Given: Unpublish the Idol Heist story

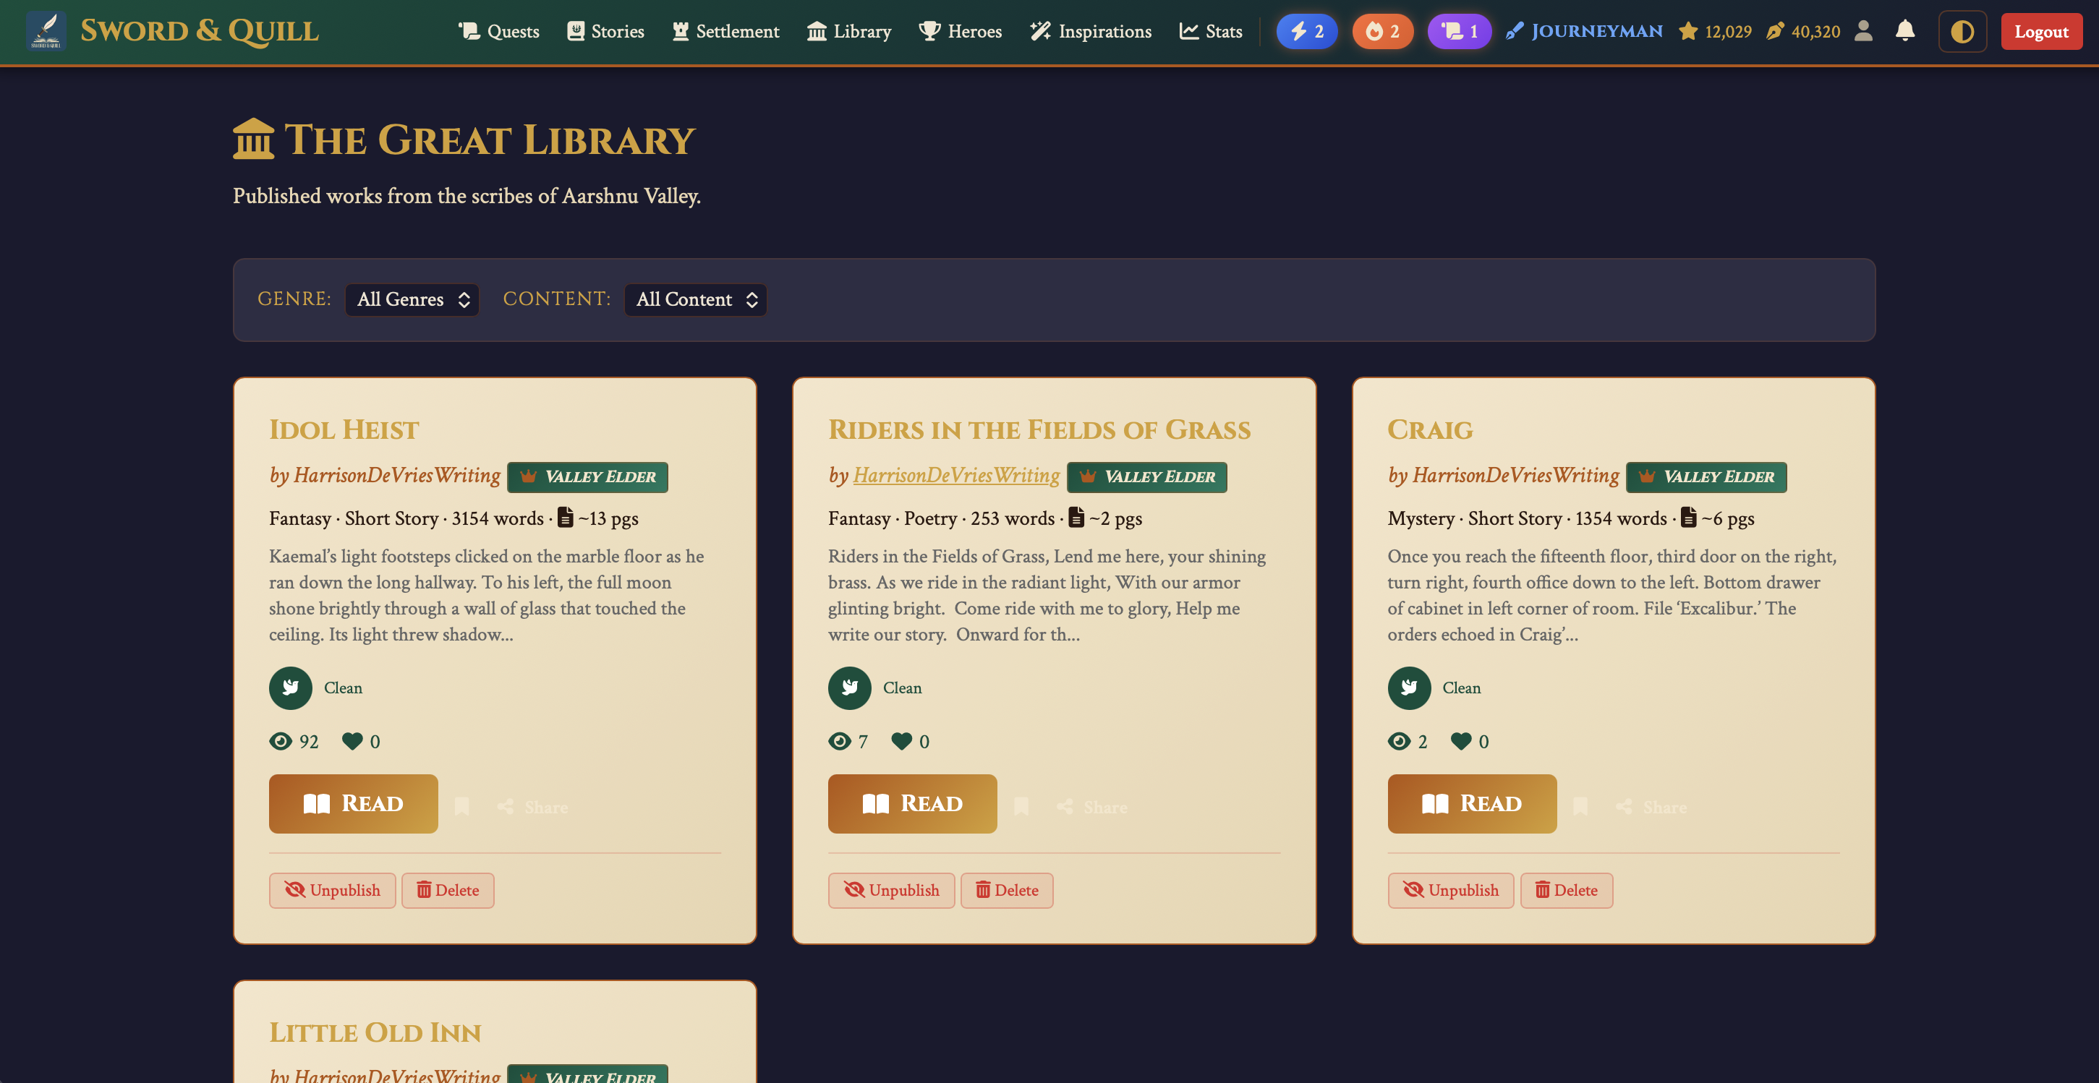Looking at the screenshot, I should point(333,890).
